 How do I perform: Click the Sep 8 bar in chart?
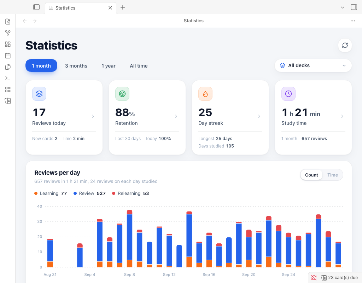coord(129,239)
